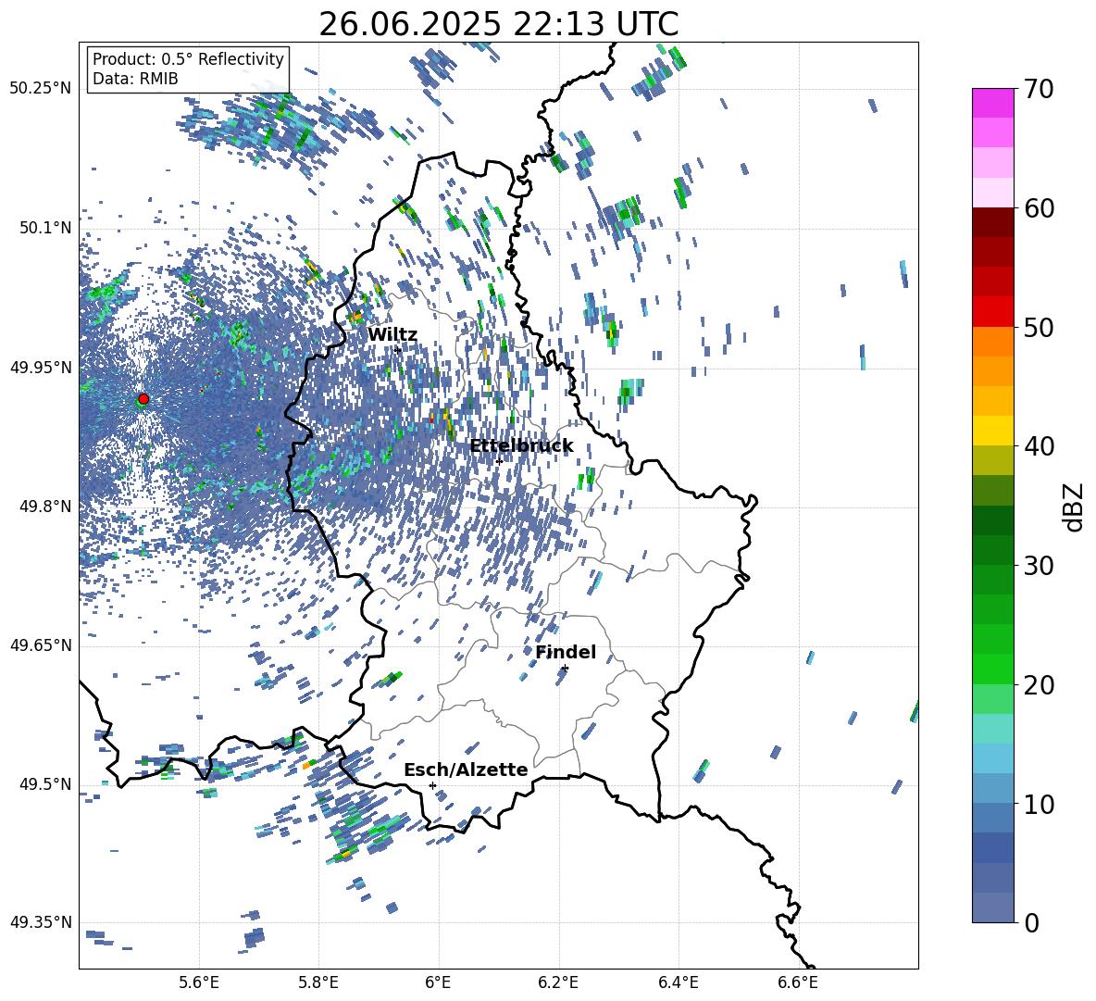
Task: Click the magenta top colorbar segment
Action: tap(992, 103)
